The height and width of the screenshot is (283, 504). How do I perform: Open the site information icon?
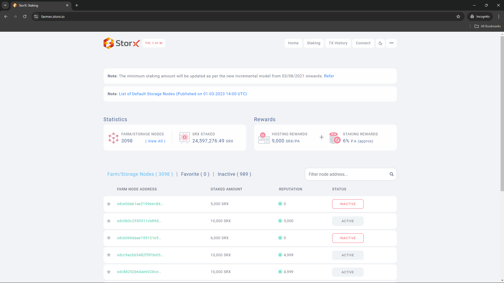click(x=36, y=17)
